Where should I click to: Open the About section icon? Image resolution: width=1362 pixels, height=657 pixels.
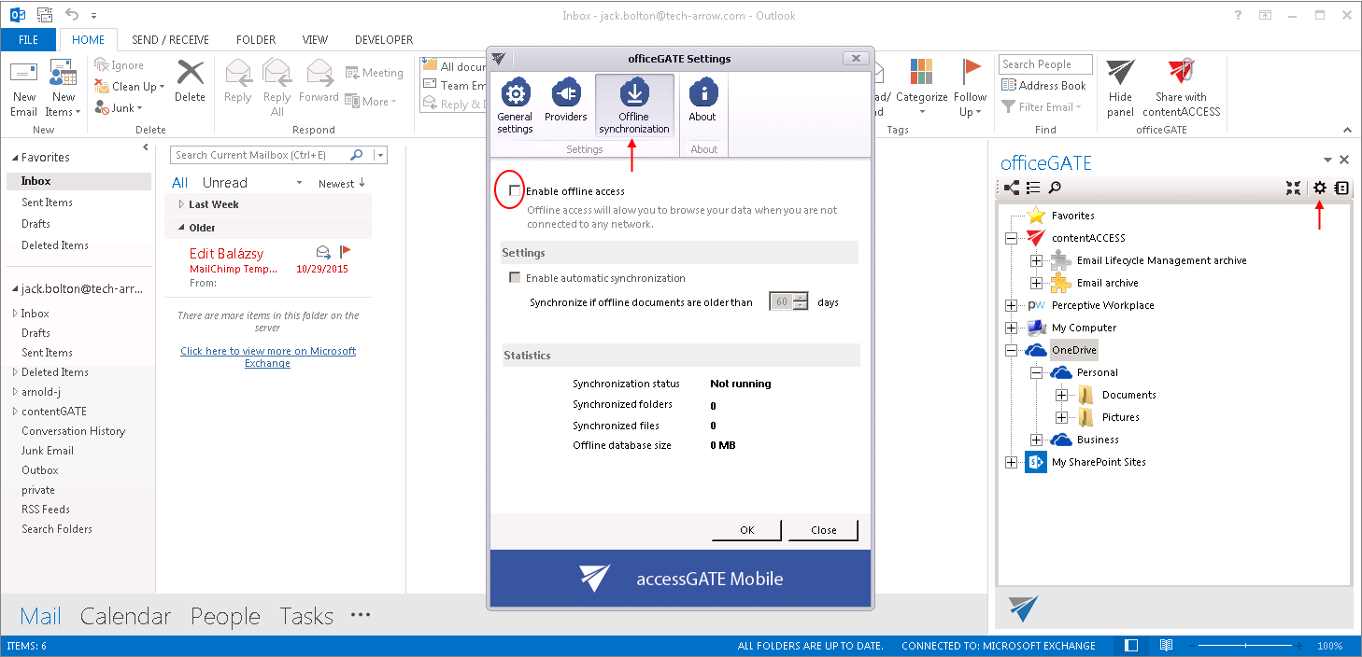pos(702,101)
